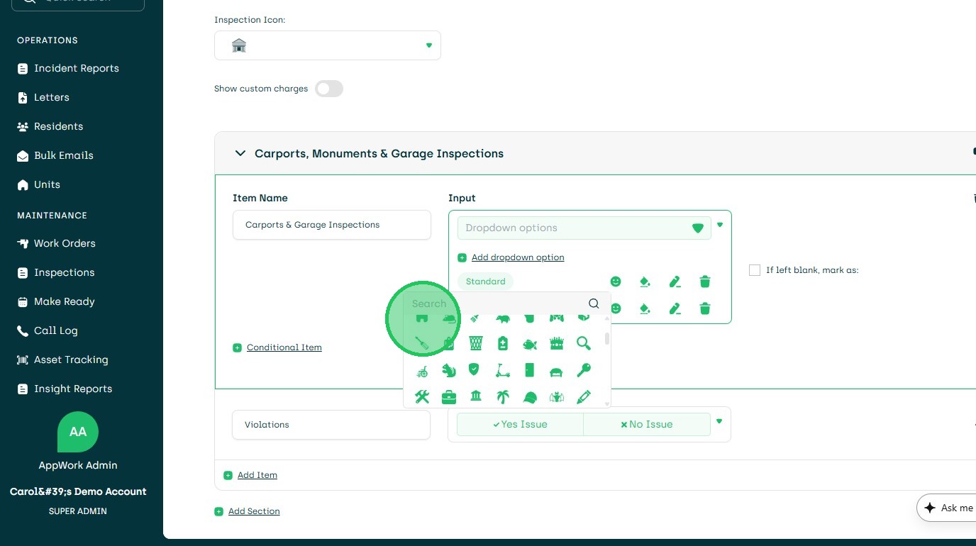The height and width of the screenshot is (546, 976).
Task: Select the palm tree icon
Action: tap(503, 397)
